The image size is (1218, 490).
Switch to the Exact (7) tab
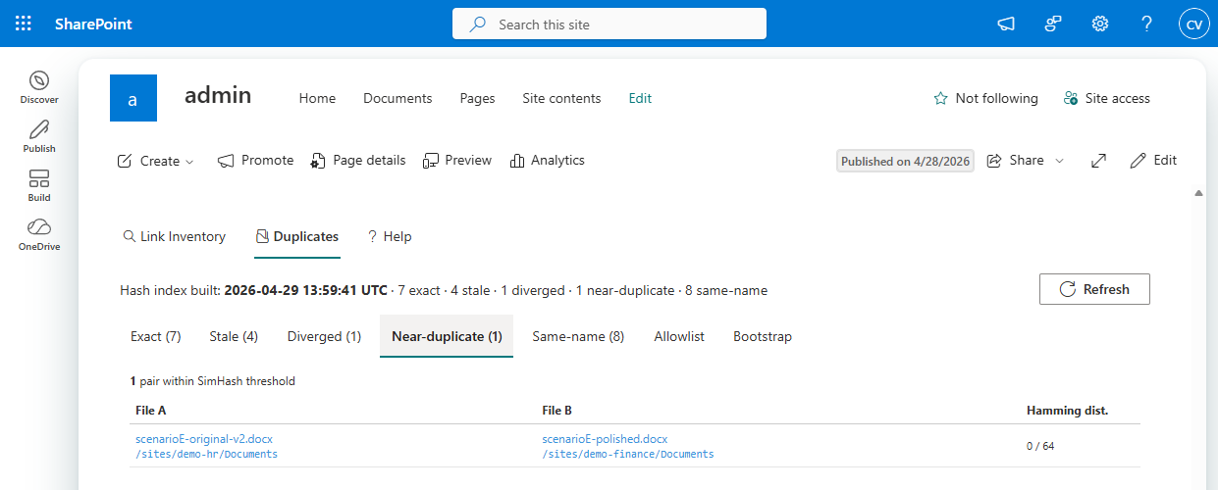pyautogui.click(x=156, y=336)
